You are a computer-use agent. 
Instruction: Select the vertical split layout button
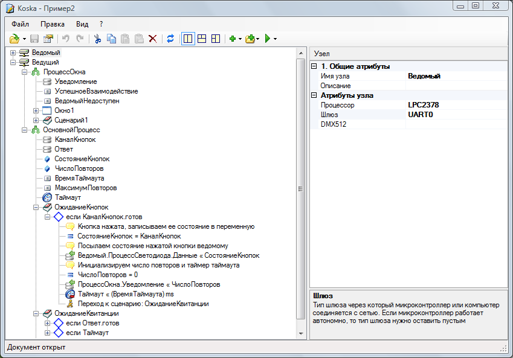click(x=188, y=39)
